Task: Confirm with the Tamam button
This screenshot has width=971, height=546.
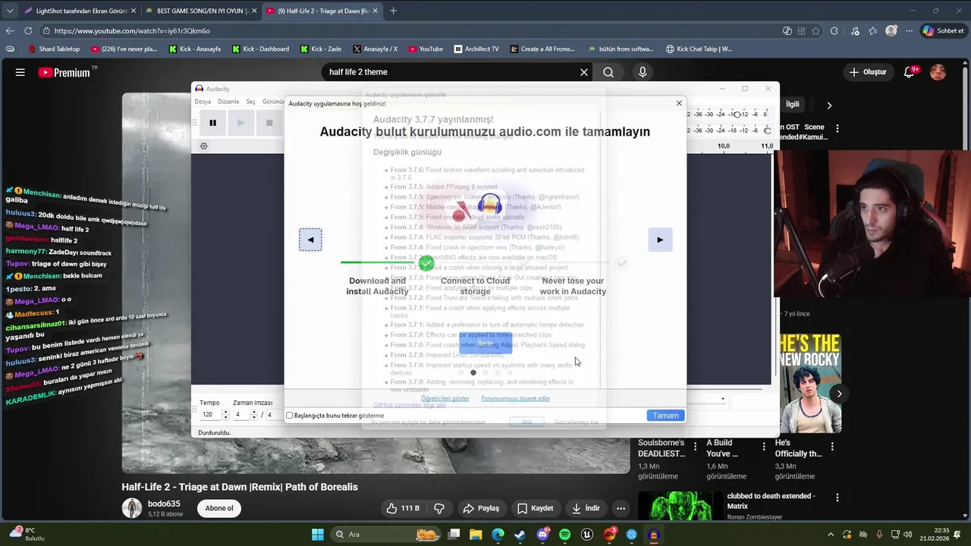Action: [666, 416]
